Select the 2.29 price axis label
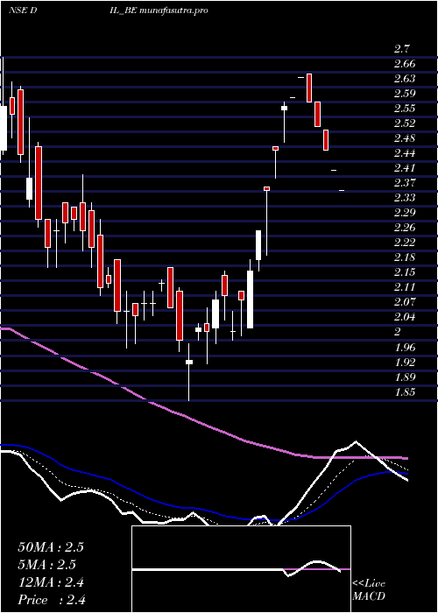This screenshot has width=438, height=613. (405, 213)
